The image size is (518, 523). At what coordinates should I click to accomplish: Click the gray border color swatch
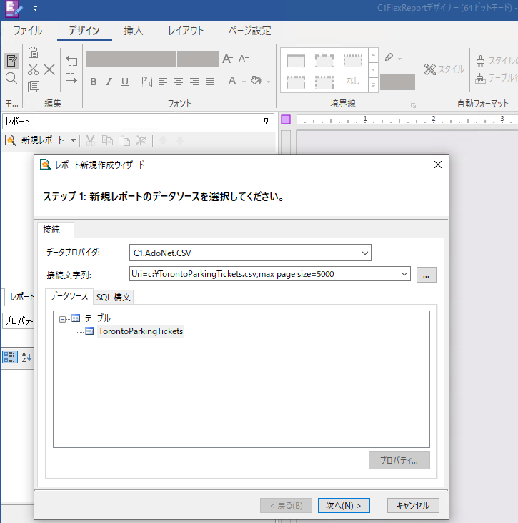point(397,82)
